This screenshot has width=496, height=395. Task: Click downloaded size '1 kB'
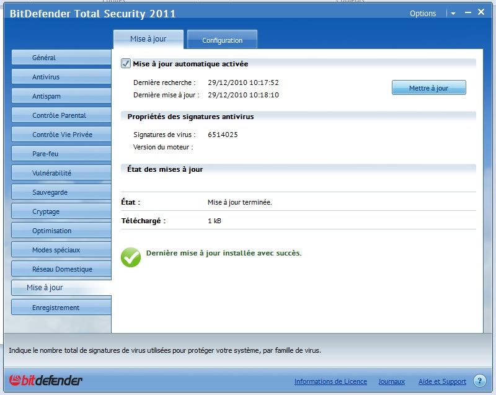click(214, 221)
